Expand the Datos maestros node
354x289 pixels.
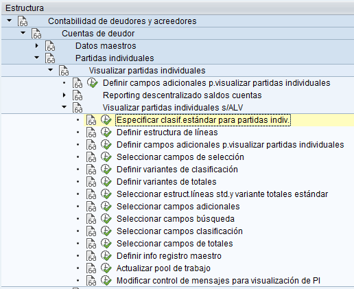point(36,46)
